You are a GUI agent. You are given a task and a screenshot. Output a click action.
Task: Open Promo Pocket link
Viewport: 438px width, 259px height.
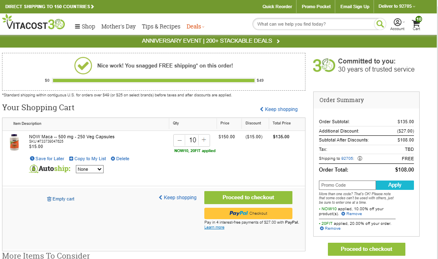click(316, 7)
